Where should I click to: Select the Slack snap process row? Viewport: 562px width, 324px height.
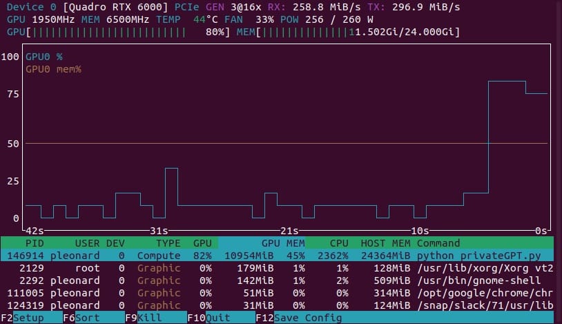pos(276,305)
